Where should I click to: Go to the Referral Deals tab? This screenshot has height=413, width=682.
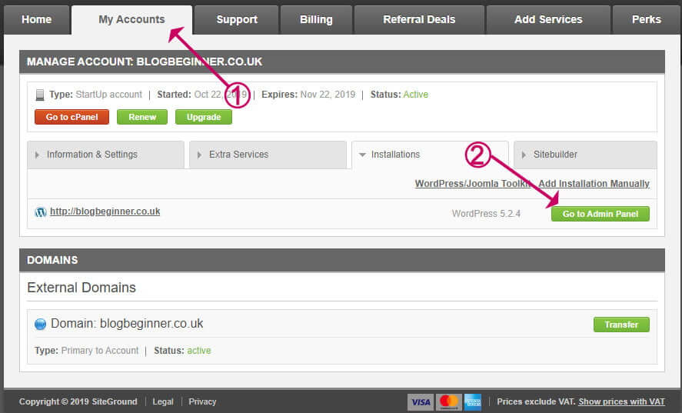tap(419, 19)
